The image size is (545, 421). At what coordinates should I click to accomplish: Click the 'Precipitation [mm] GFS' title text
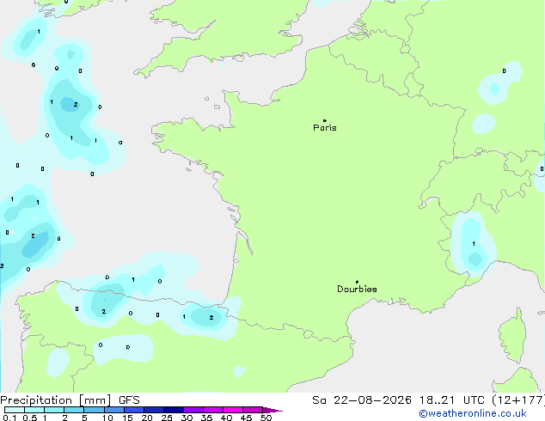[x=70, y=400]
